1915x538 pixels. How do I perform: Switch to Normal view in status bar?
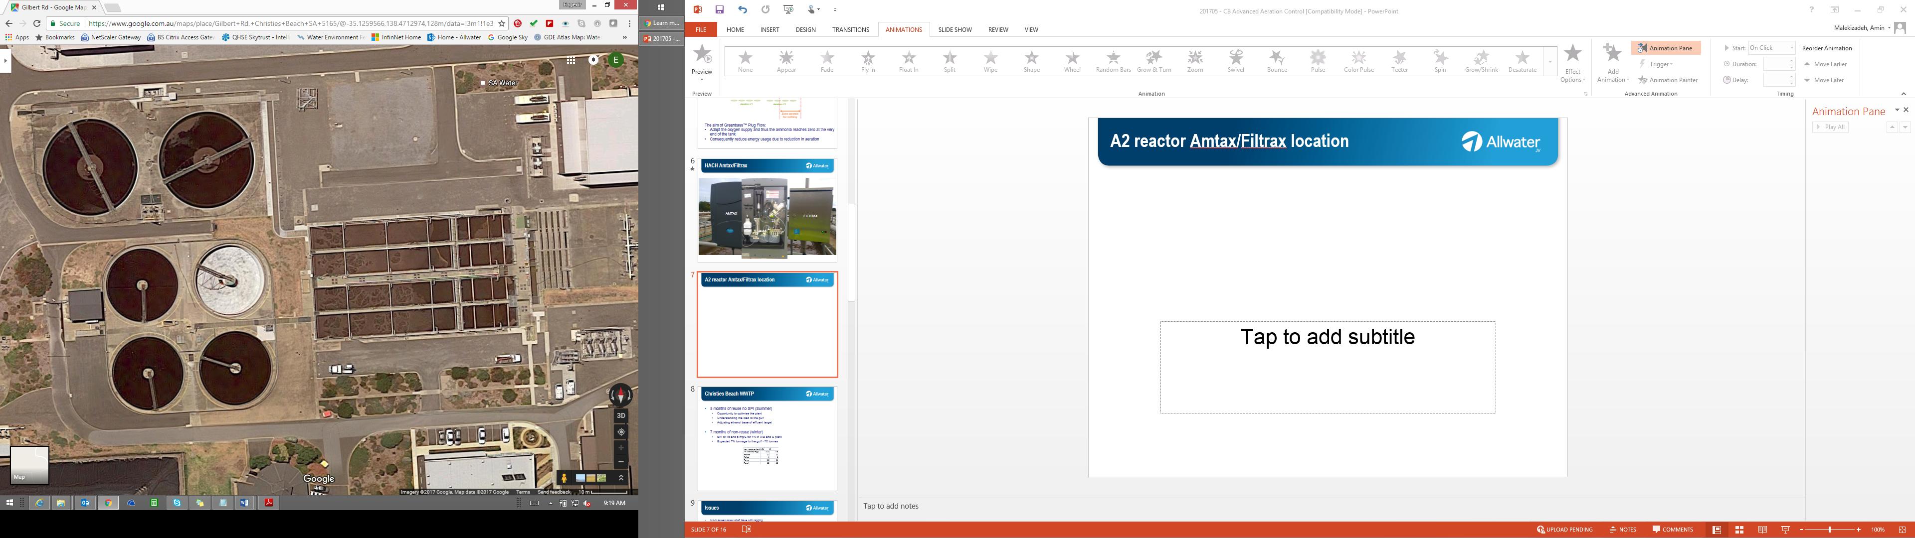1717,530
